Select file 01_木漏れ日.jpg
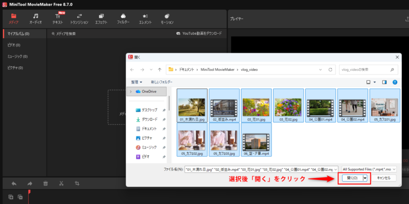The image size is (409, 204). pos(192,106)
